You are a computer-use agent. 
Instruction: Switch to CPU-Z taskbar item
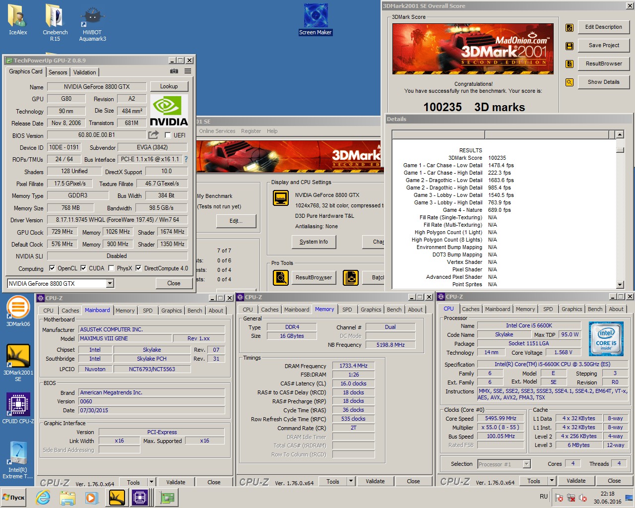click(140, 498)
